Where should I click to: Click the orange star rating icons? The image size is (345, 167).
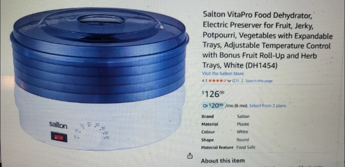pyautogui.click(x=218, y=81)
